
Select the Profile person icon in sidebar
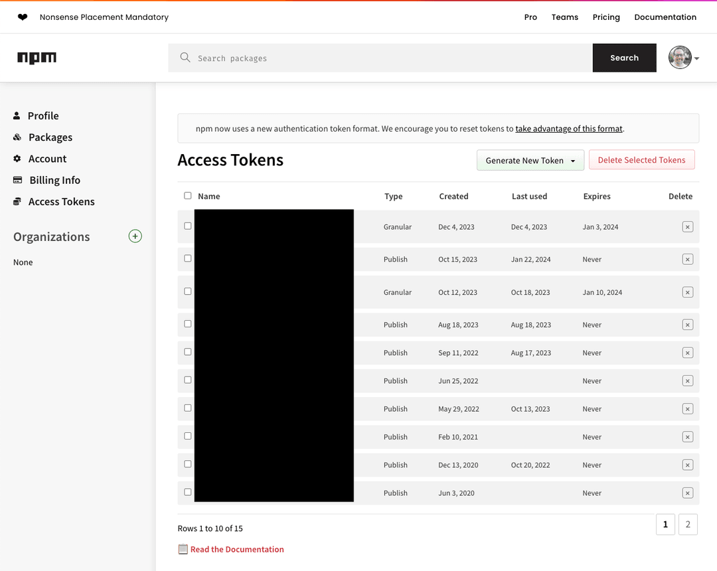pos(16,116)
